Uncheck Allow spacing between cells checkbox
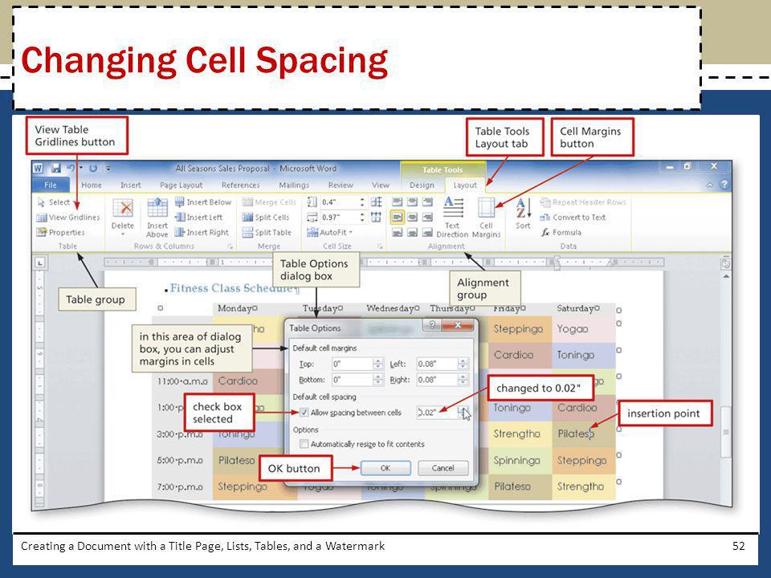 304,413
